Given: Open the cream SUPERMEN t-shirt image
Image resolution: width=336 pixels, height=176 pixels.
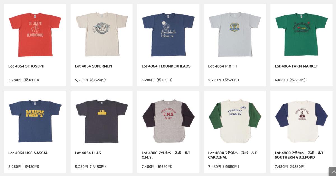Looking at the screenshot, I should pos(102,35).
